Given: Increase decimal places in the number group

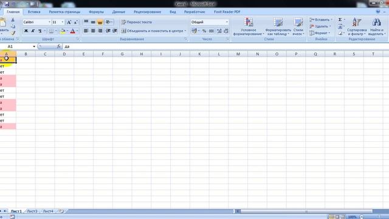Looking at the screenshot, I should [219, 31].
